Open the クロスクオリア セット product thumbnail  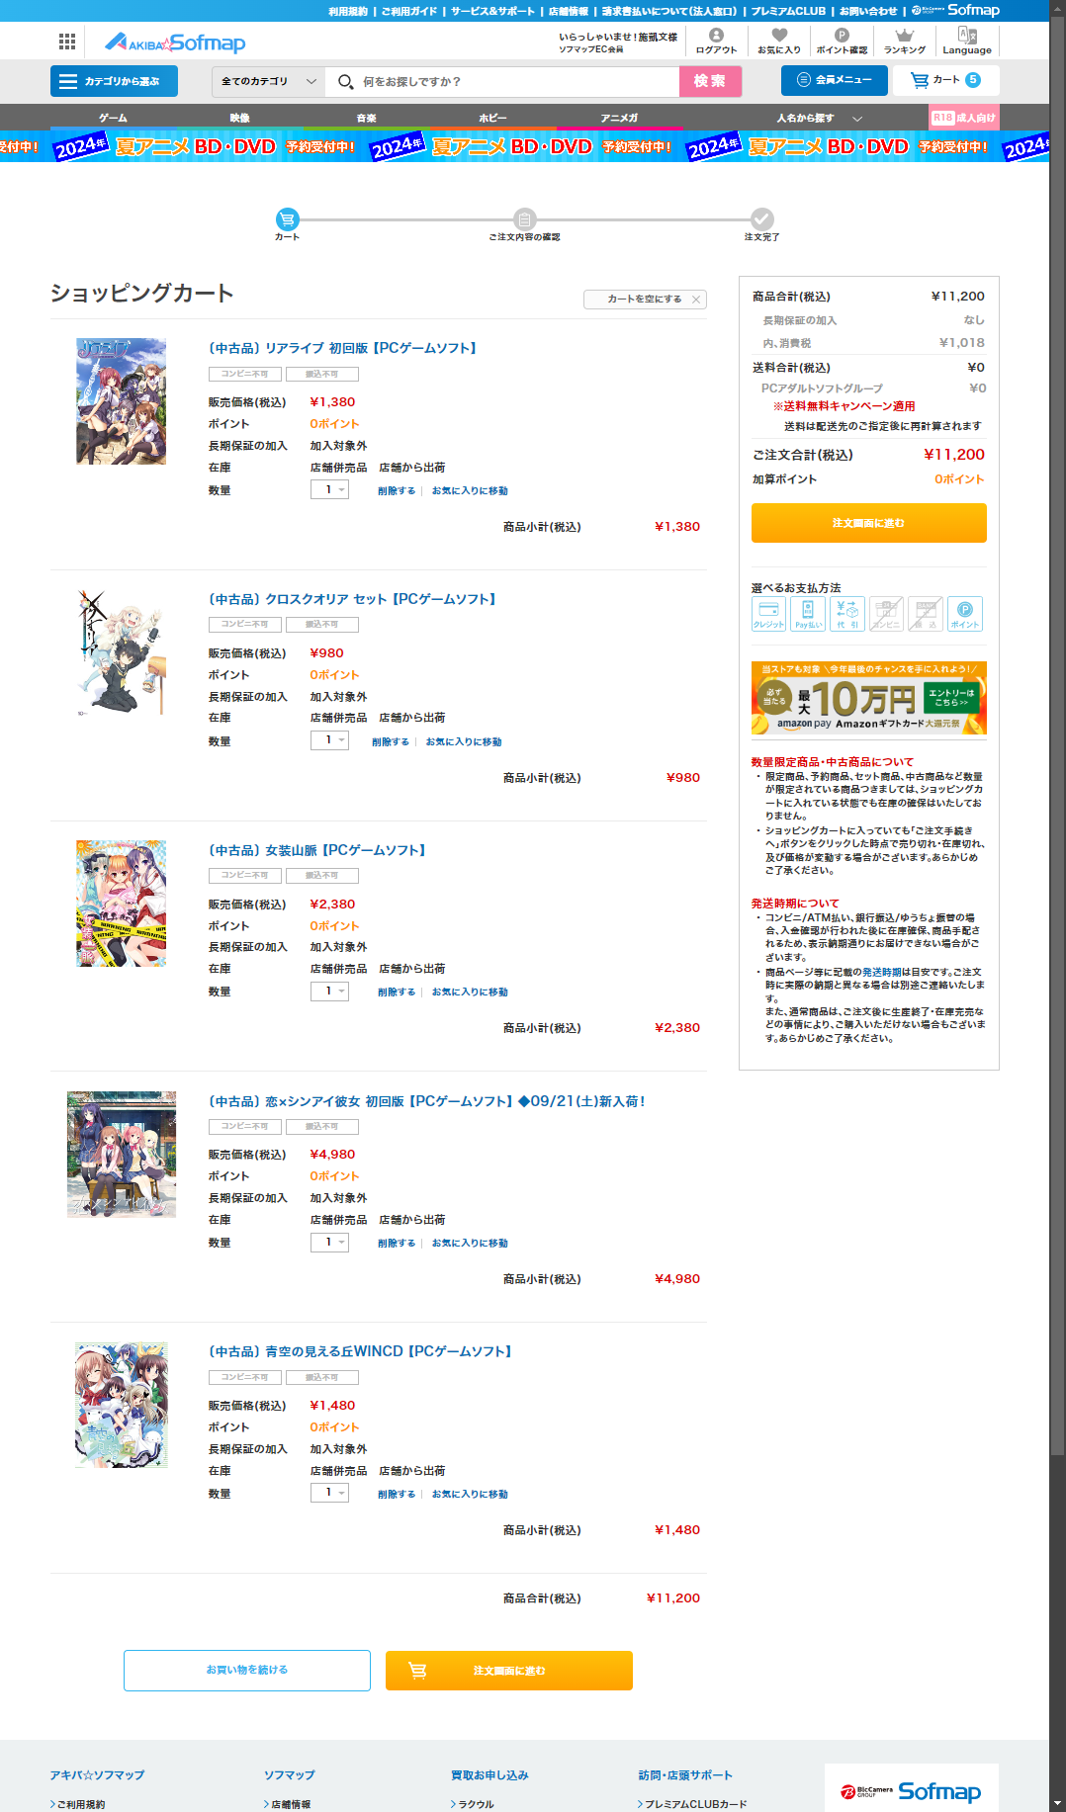[x=121, y=652]
